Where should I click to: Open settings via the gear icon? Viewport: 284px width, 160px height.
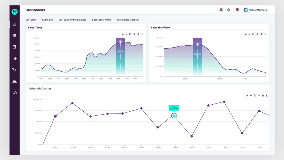(x=229, y=10)
